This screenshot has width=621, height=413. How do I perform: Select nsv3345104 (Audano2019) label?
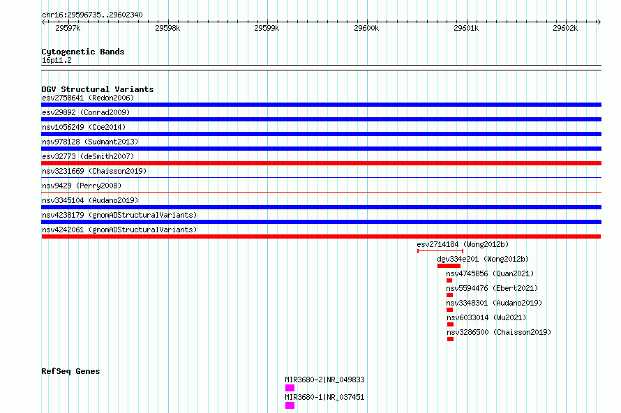(90, 200)
